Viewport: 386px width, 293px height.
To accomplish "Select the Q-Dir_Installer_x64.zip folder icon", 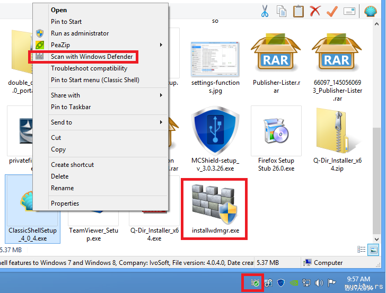I will [x=338, y=131].
